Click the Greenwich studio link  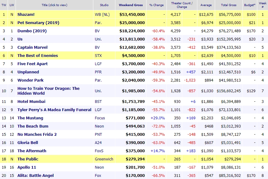(x=104, y=159)
